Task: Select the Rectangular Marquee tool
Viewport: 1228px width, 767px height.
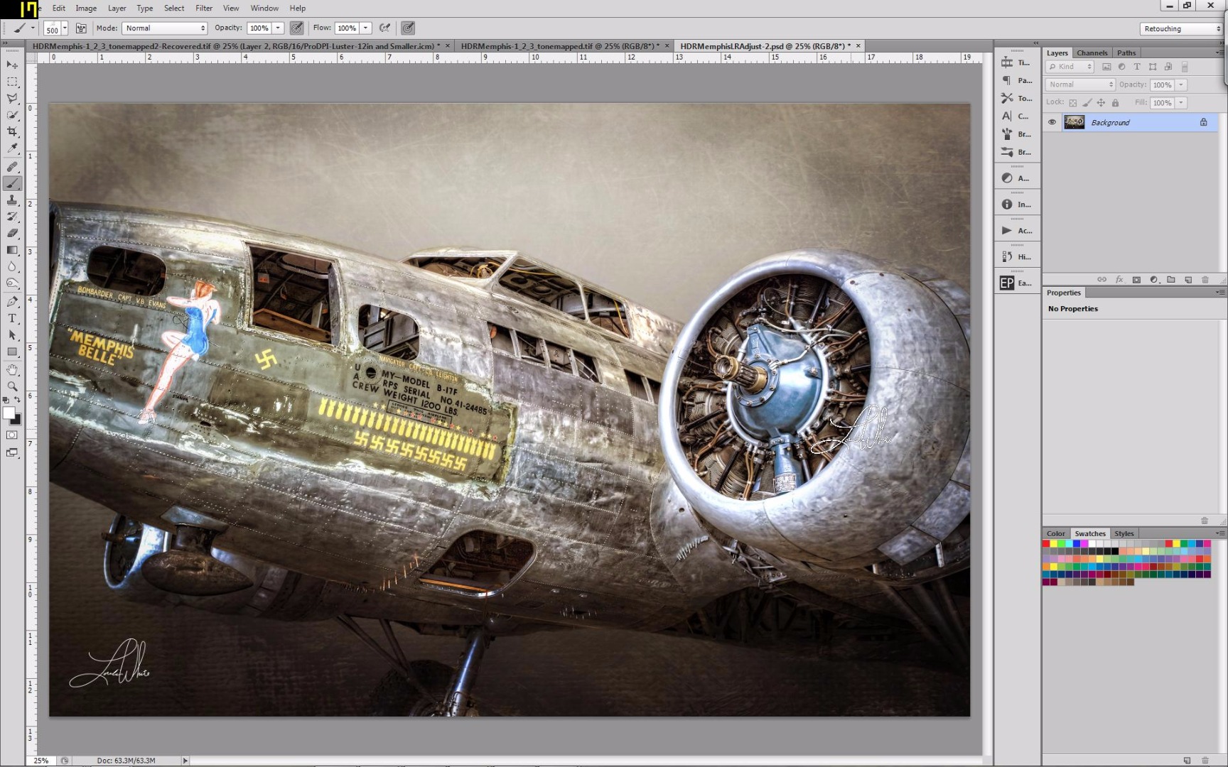Action: coord(12,82)
